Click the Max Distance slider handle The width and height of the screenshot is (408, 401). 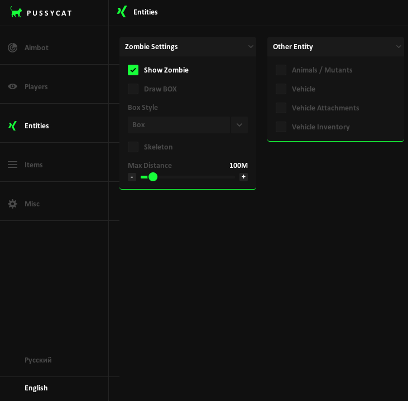pyautogui.click(x=153, y=177)
